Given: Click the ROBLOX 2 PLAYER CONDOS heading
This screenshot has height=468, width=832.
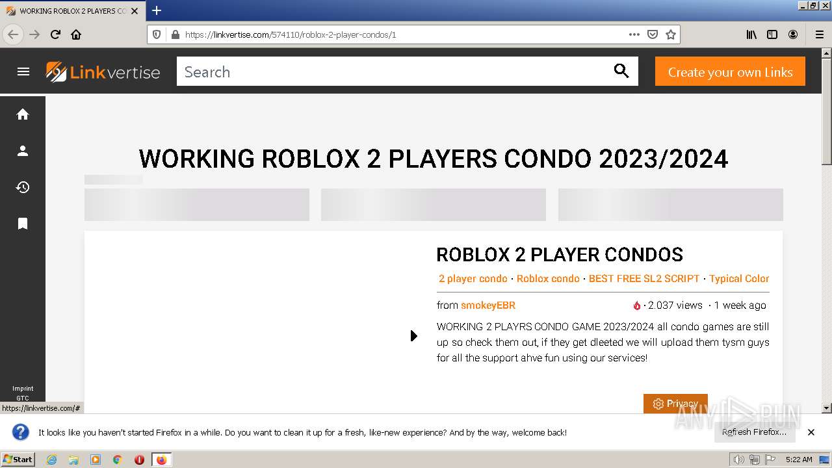Looking at the screenshot, I should click(560, 254).
